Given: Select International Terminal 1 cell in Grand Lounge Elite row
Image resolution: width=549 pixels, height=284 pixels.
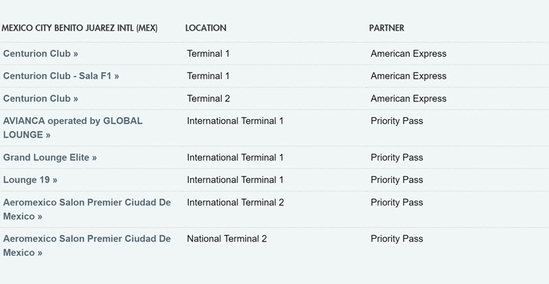Looking at the screenshot, I should [235, 157].
